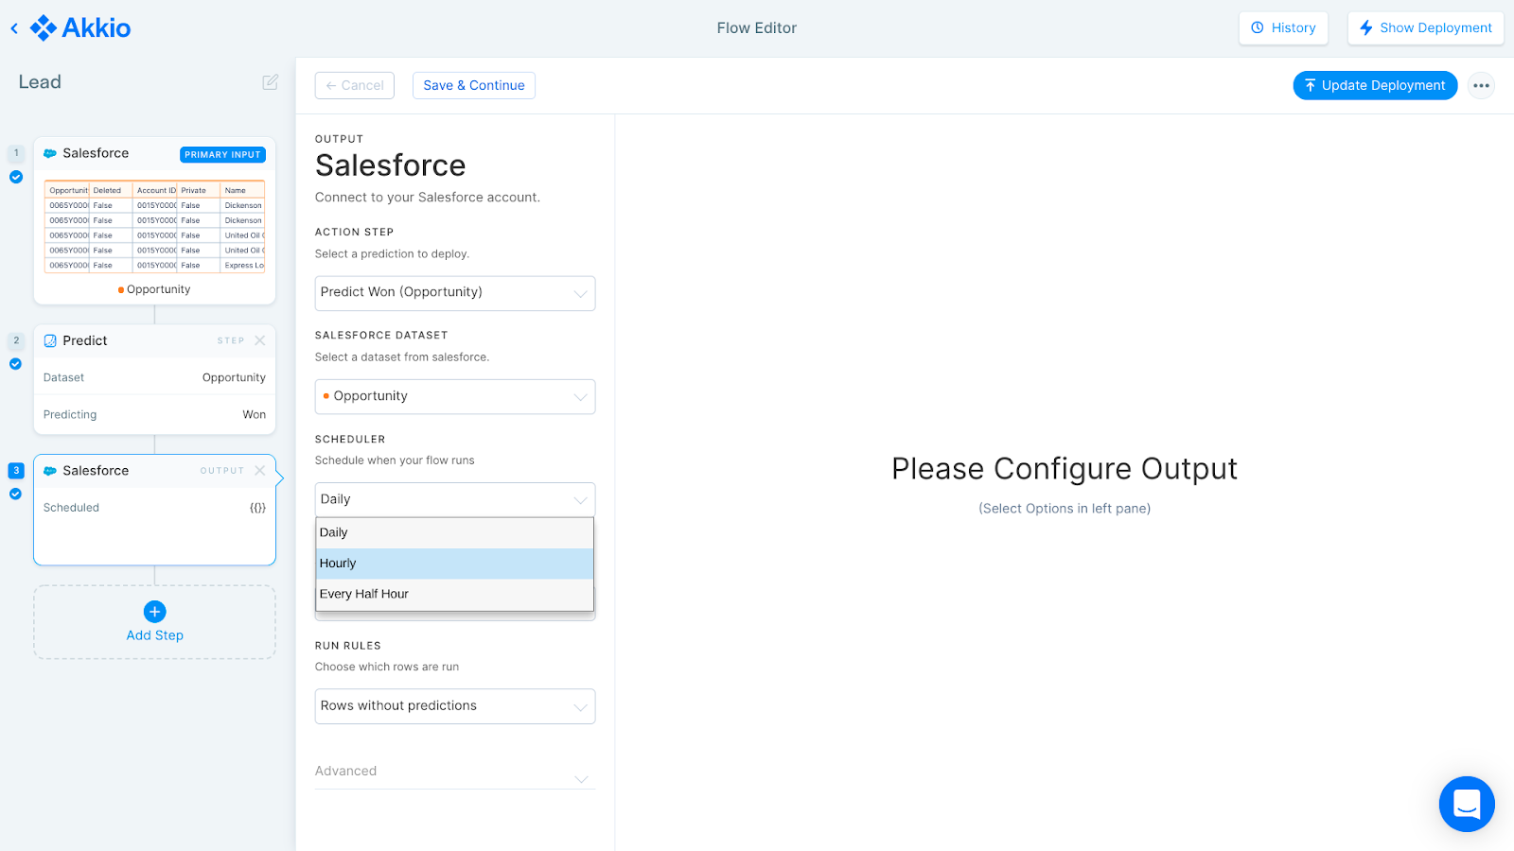Go back using the chevron beside Akkio logo
Image resolution: width=1514 pixels, height=851 pixels.
coord(14,28)
